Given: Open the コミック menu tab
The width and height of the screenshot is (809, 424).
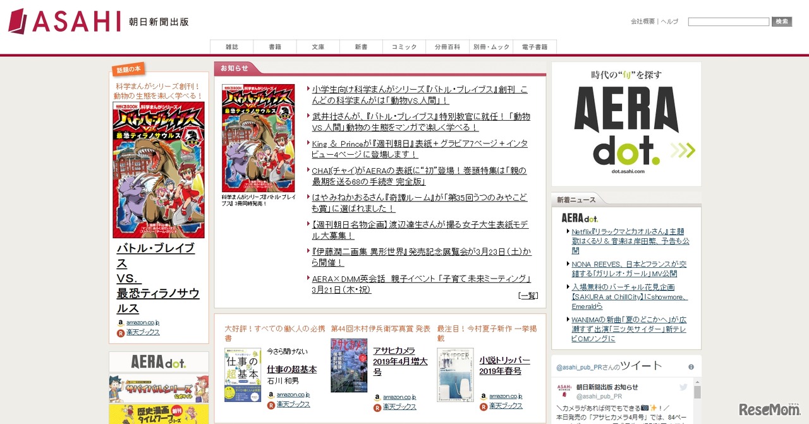Looking at the screenshot, I should point(404,47).
